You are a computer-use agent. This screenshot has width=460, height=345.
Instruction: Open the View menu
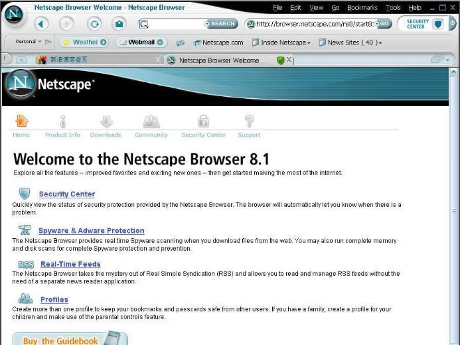coord(316,8)
